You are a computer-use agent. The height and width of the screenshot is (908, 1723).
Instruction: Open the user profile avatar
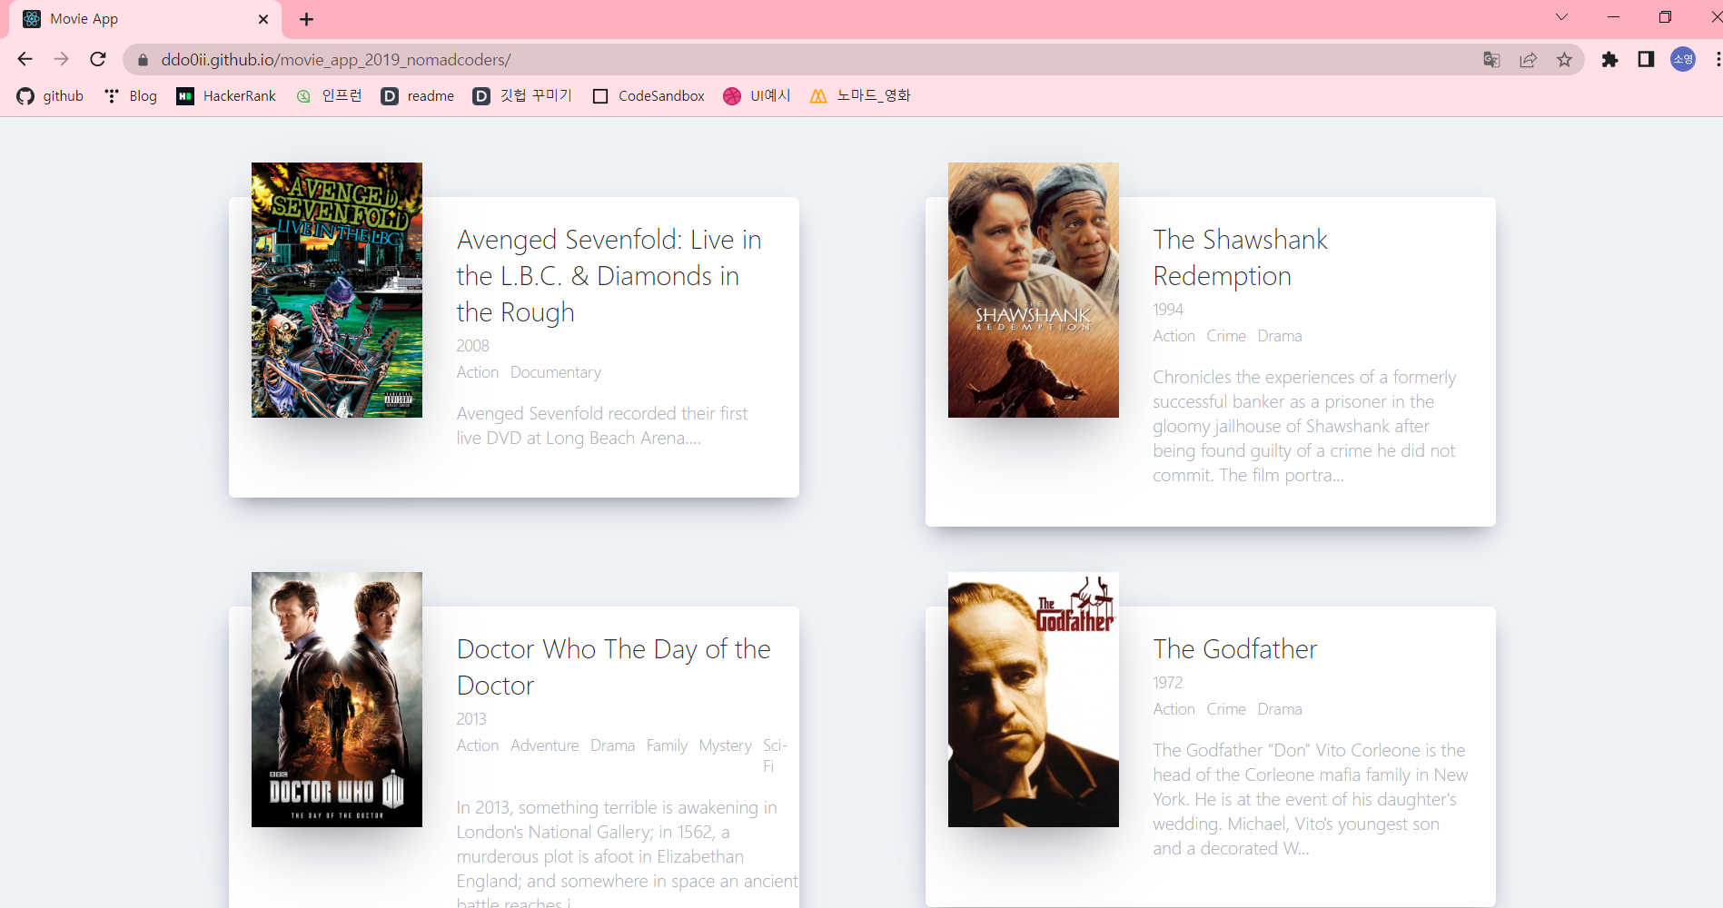click(x=1683, y=59)
